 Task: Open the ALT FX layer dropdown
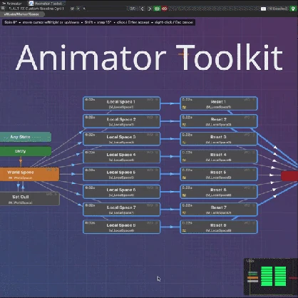(x=36, y=9)
